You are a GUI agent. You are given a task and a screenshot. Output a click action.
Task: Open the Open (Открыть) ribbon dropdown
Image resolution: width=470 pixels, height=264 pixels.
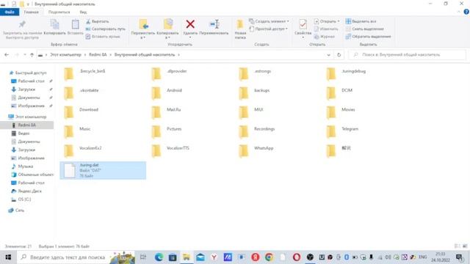tap(327, 21)
